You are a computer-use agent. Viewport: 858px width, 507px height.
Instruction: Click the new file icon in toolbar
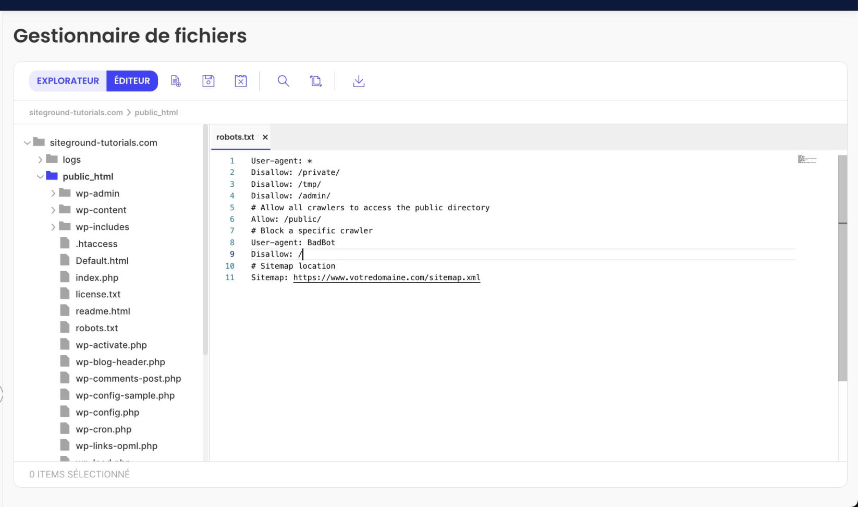176,81
